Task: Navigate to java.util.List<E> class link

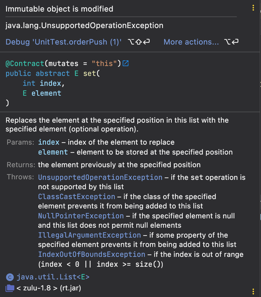Action: (x=53, y=277)
